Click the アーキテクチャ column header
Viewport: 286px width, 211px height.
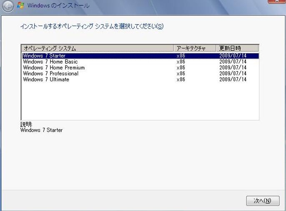(x=195, y=48)
